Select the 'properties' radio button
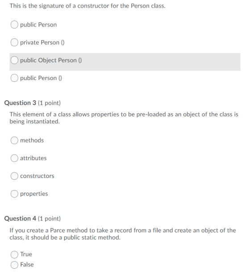 click(14, 194)
